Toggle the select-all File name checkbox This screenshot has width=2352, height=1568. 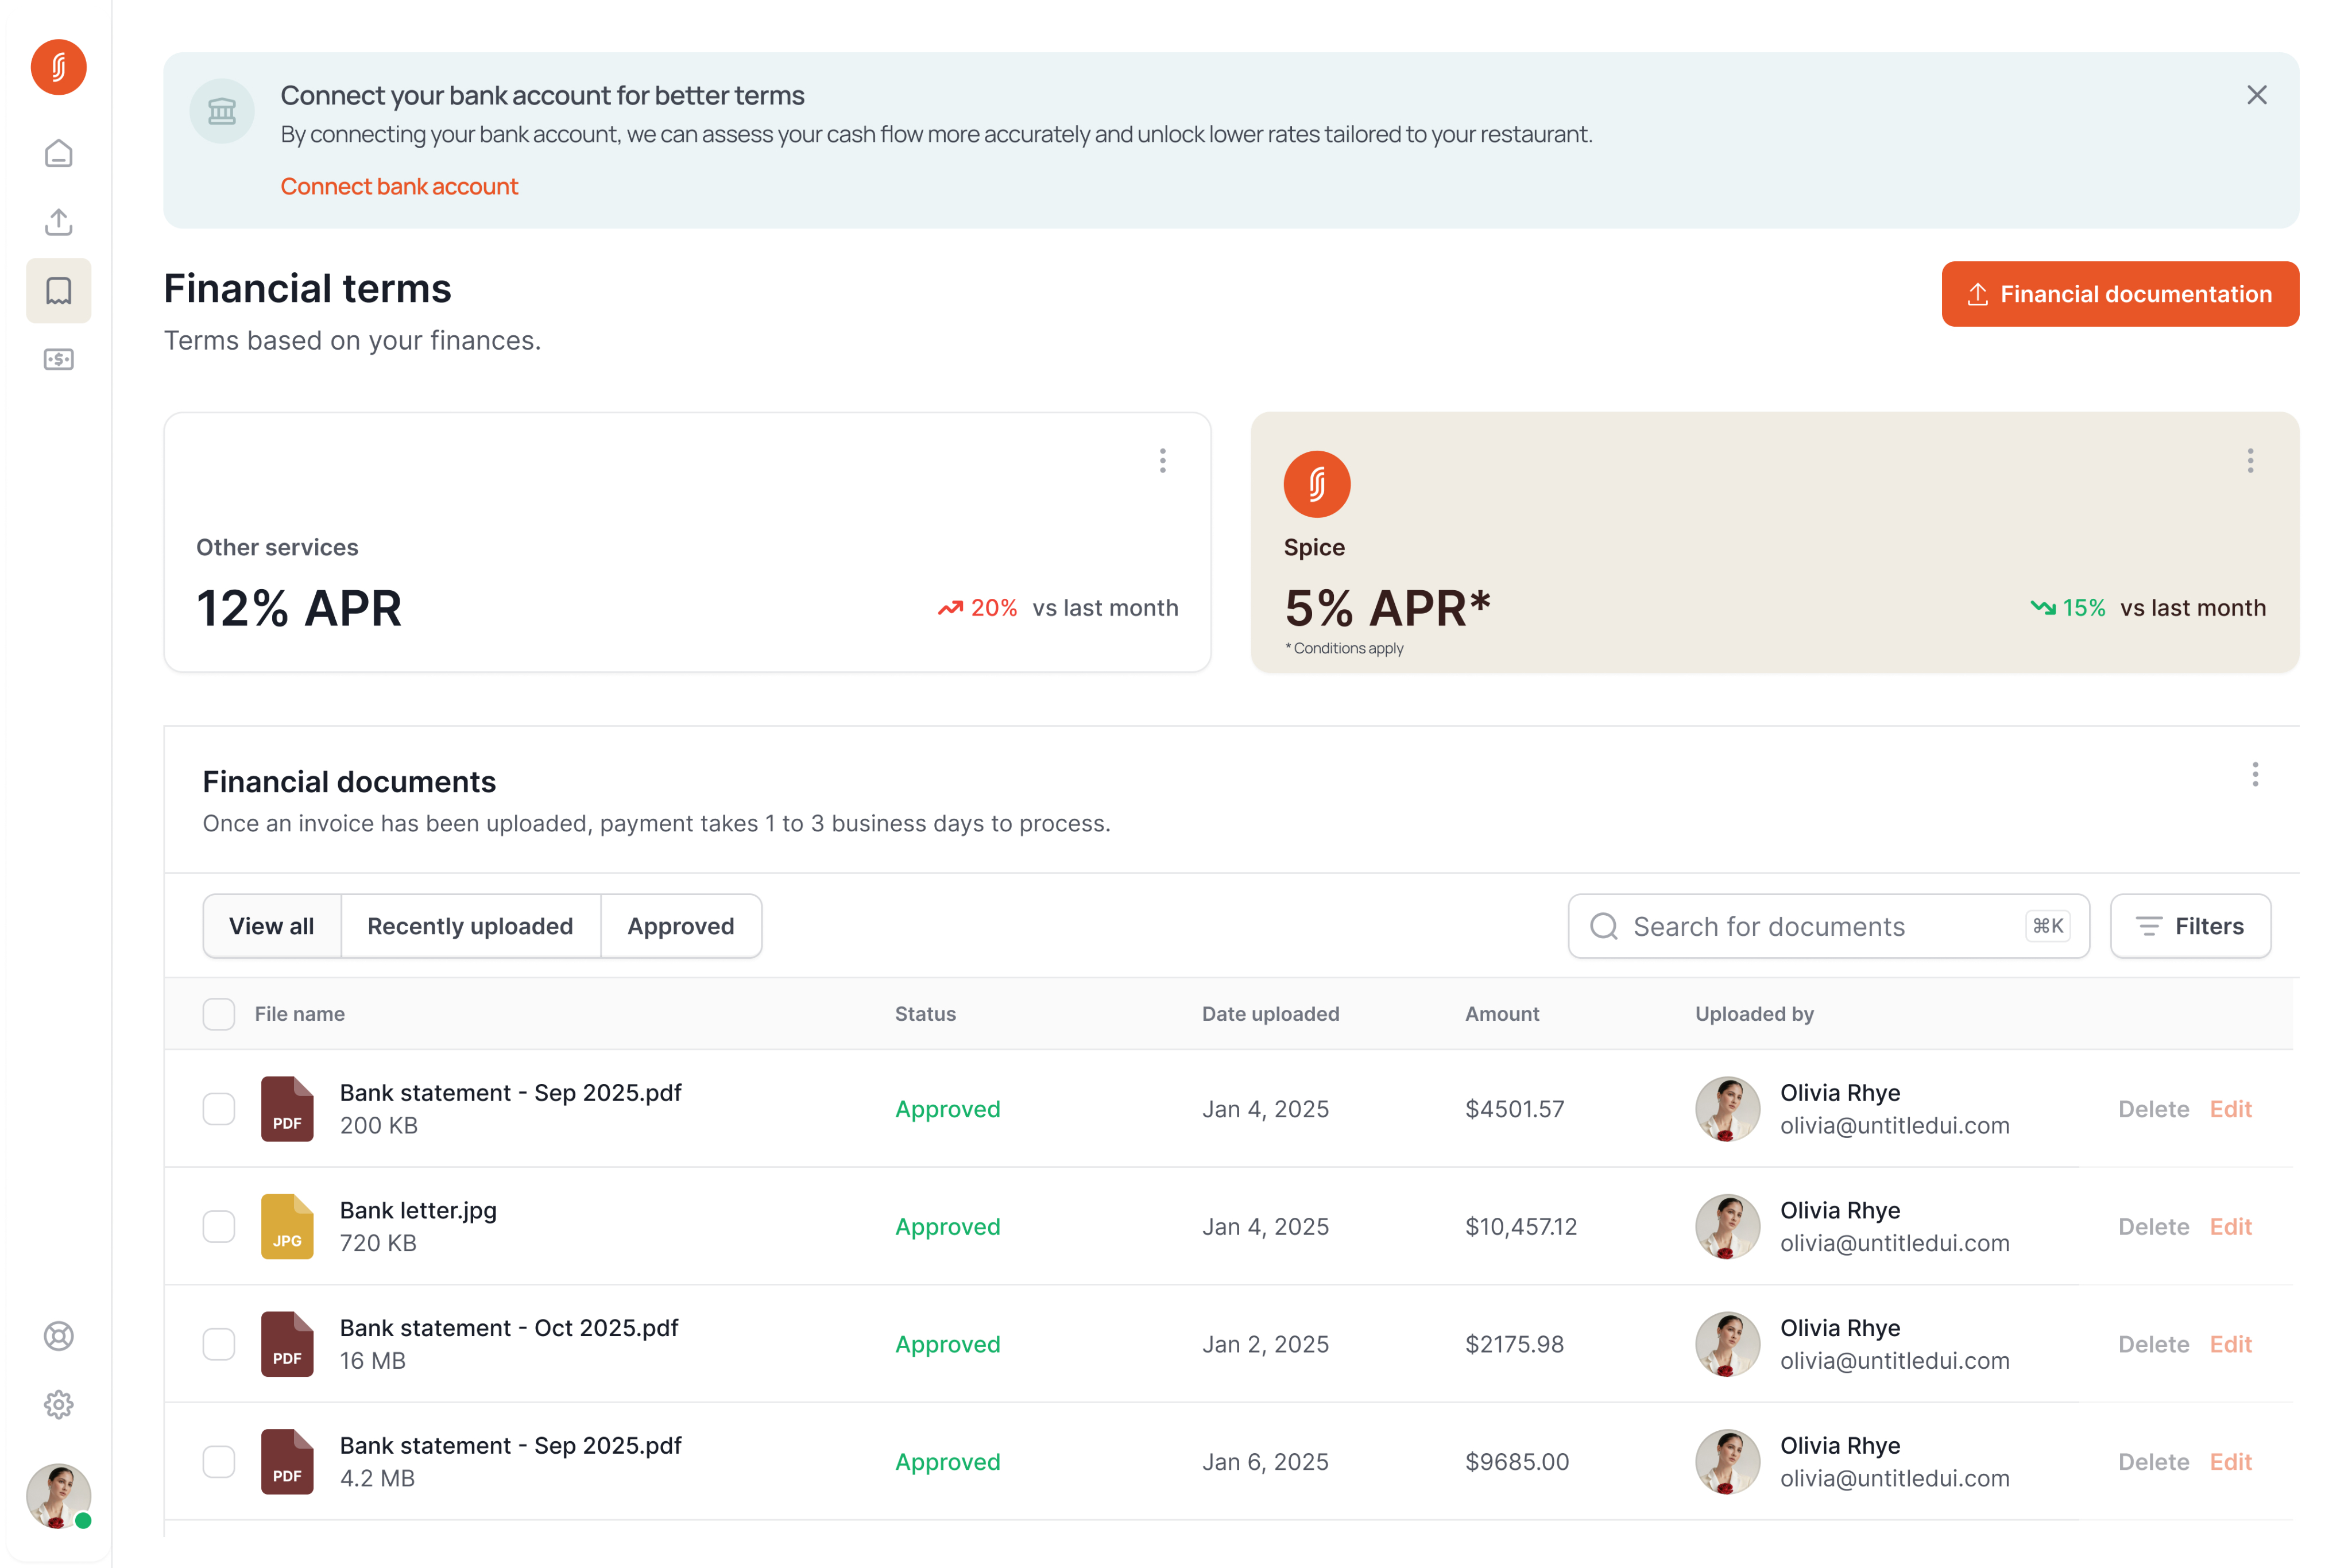pos(218,1014)
